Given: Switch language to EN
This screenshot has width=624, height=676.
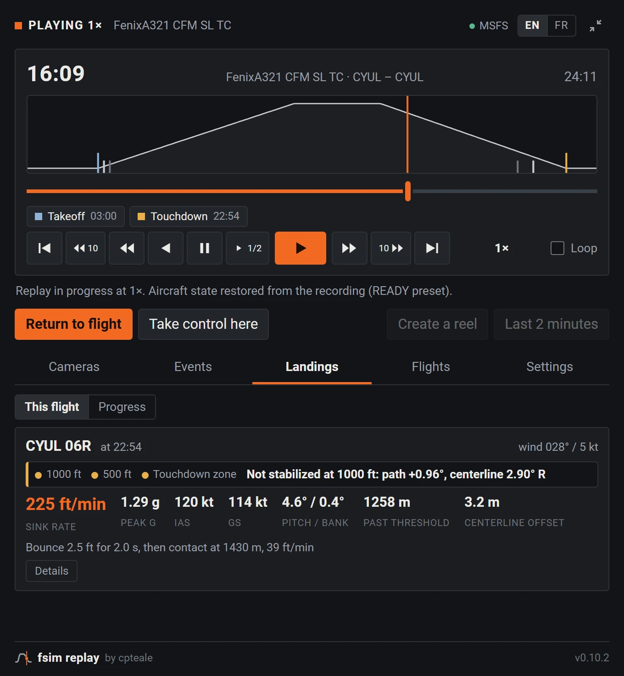Looking at the screenshot, I should click(532, 25).
